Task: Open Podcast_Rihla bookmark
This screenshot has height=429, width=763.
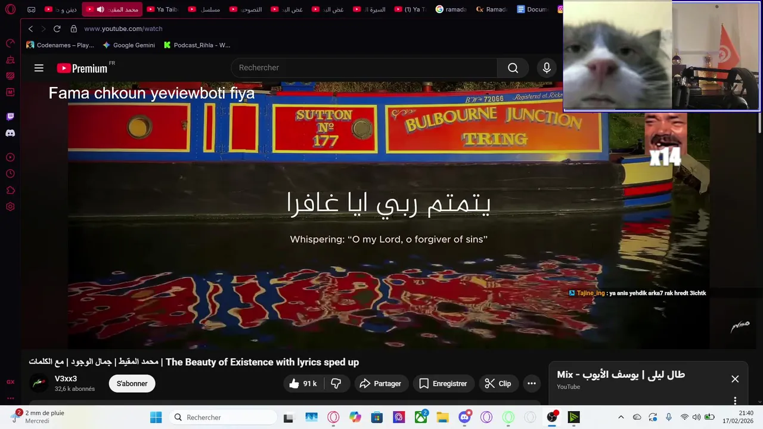Action: click(x=197, y=45)
